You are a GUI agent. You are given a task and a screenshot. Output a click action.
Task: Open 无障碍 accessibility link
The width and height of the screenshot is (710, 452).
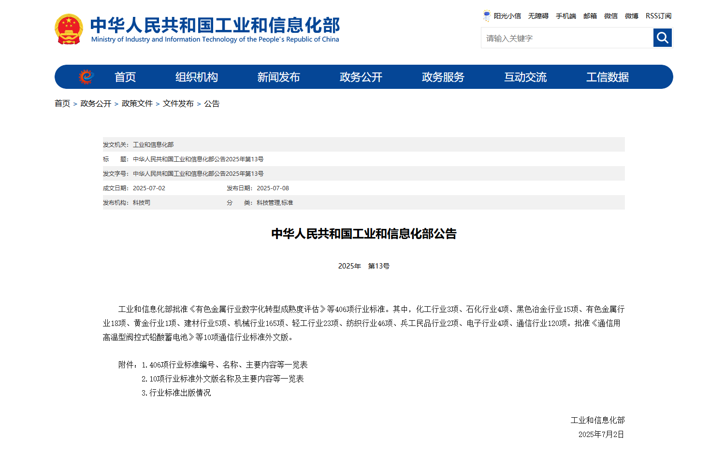[x=538, y=16]
